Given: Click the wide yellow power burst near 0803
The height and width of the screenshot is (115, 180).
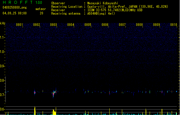Looking at the screenshot, I should click(54, 112).
